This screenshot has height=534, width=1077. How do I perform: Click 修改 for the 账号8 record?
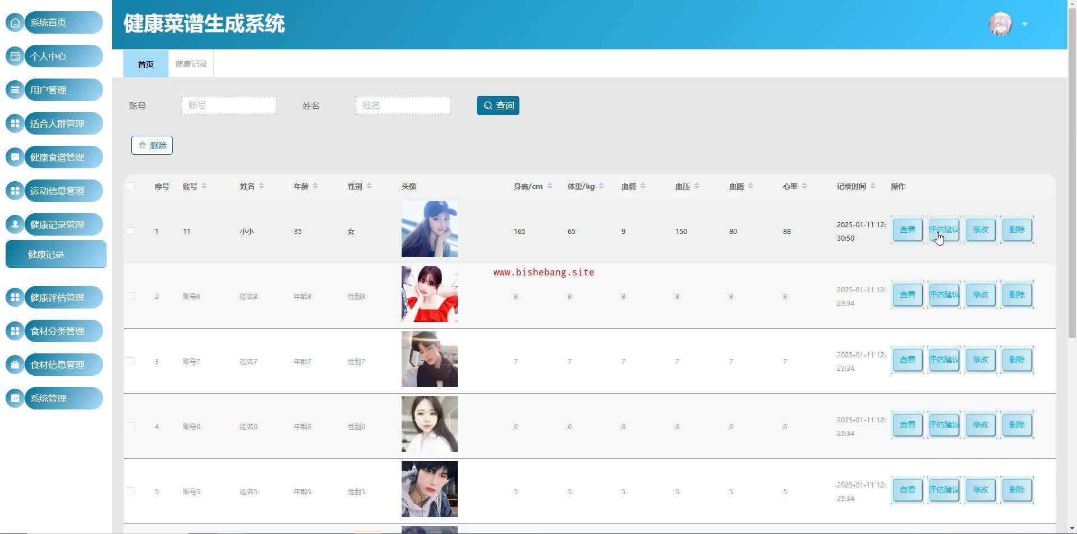pyautogui.click(x=981, y=294)
